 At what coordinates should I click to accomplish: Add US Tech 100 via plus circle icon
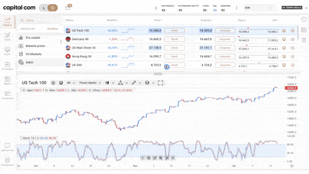[x=293, y=30]
